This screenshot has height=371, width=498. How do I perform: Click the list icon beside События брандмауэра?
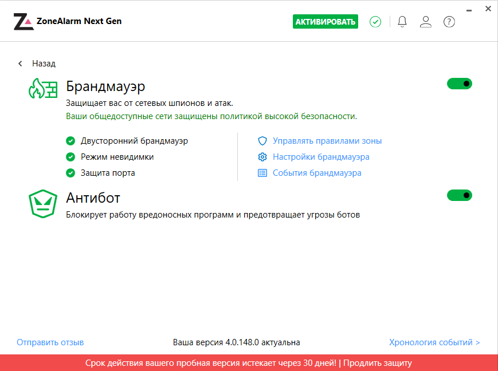point(262,173)
